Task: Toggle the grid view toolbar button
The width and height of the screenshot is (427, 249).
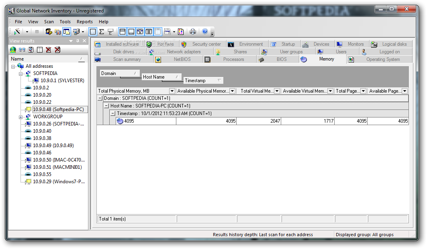Action: tap(93, 32)
